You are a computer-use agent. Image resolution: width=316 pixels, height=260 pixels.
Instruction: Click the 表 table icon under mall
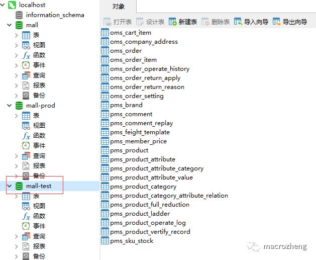[26, 35]
